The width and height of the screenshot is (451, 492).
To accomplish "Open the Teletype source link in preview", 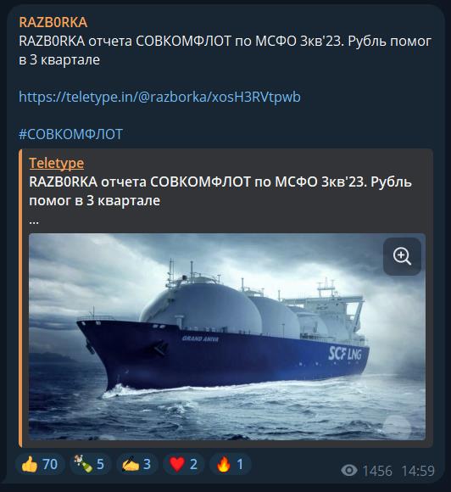I will (57, 163).
